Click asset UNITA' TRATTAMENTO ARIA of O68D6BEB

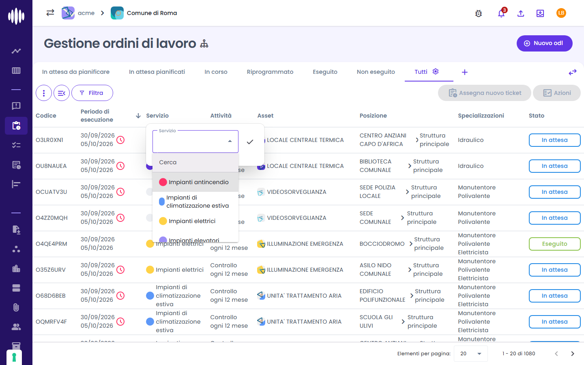(304, 296)
